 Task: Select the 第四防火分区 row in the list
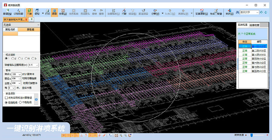coord(259,59)
